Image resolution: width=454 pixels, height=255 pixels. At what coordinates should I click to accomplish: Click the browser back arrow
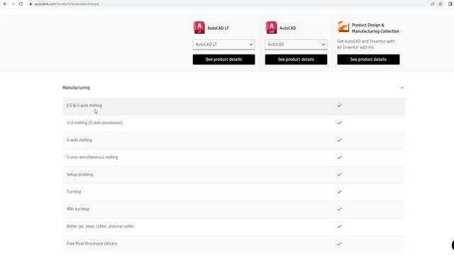(x=5, y=4)
